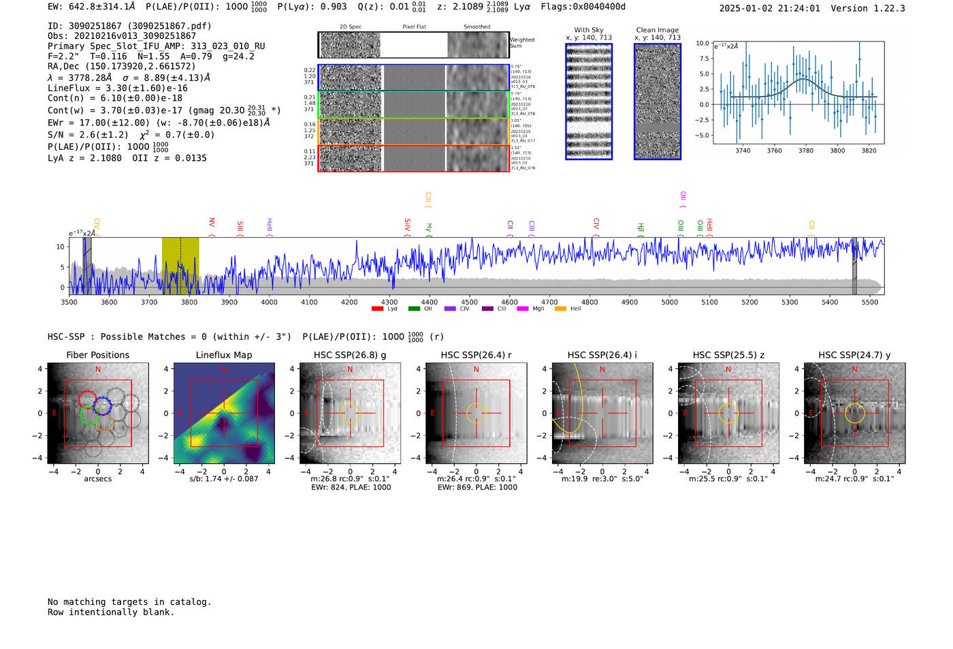Open the emission line fit plot
The image size is (953, 649).
click(798, 93)
